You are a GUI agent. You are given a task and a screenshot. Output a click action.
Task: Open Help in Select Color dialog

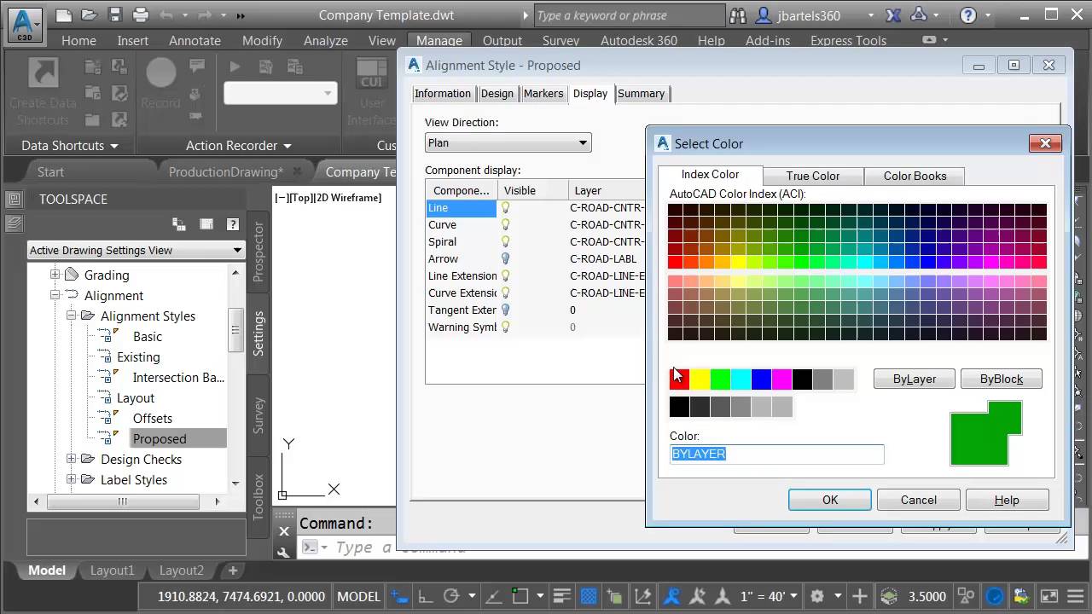1007,500
